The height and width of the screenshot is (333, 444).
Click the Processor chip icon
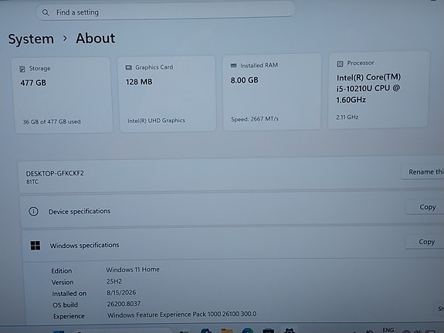pyautogui.click(x=340, y=64)
